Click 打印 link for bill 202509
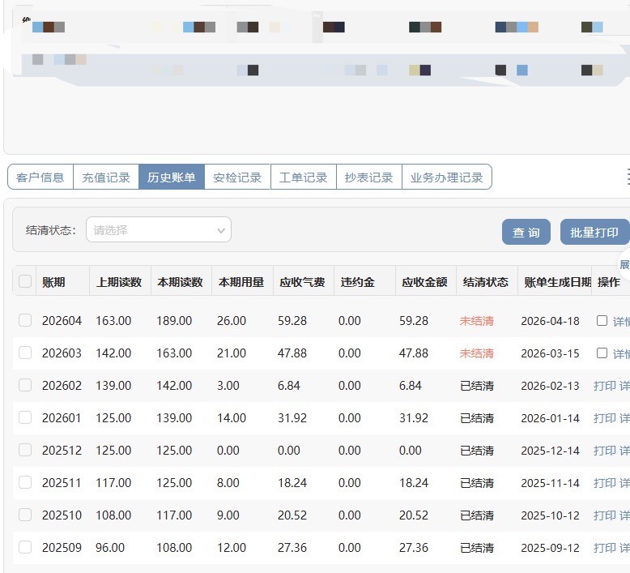Viewport: 630px width, 573px height. pos(605,548)
